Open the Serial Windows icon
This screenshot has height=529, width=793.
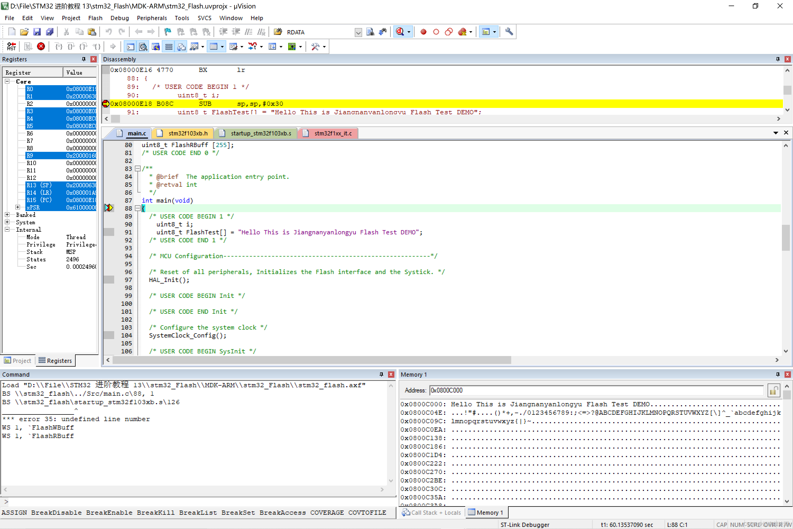pyautogui.click(x=233, y=47)
